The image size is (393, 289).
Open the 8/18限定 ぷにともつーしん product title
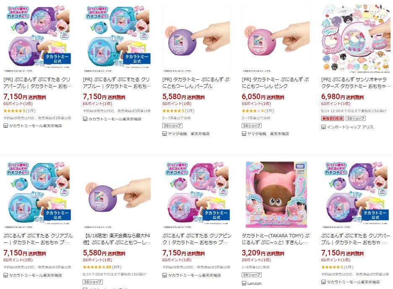(x=117, y=239)
